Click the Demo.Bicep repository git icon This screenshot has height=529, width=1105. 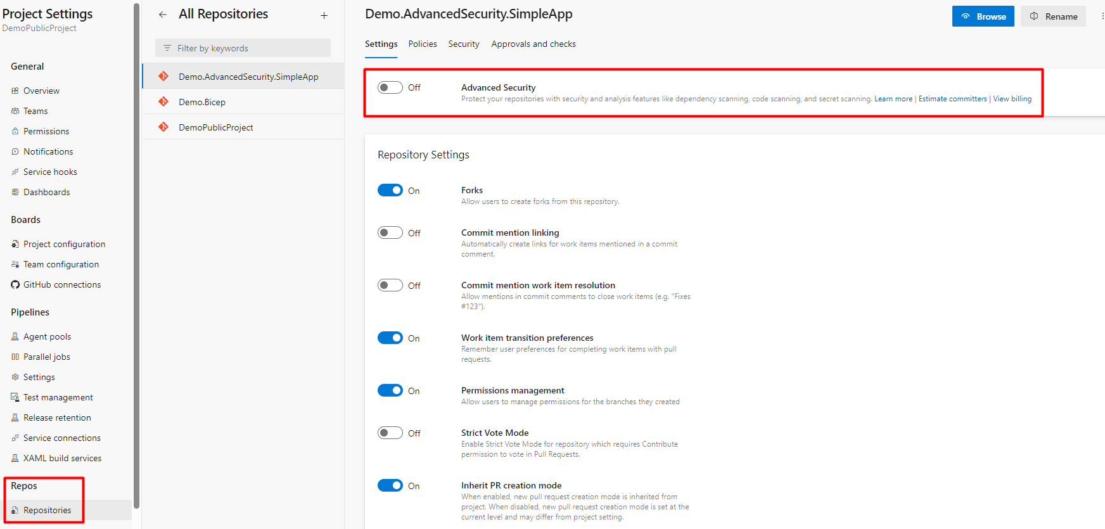point(163,101)
